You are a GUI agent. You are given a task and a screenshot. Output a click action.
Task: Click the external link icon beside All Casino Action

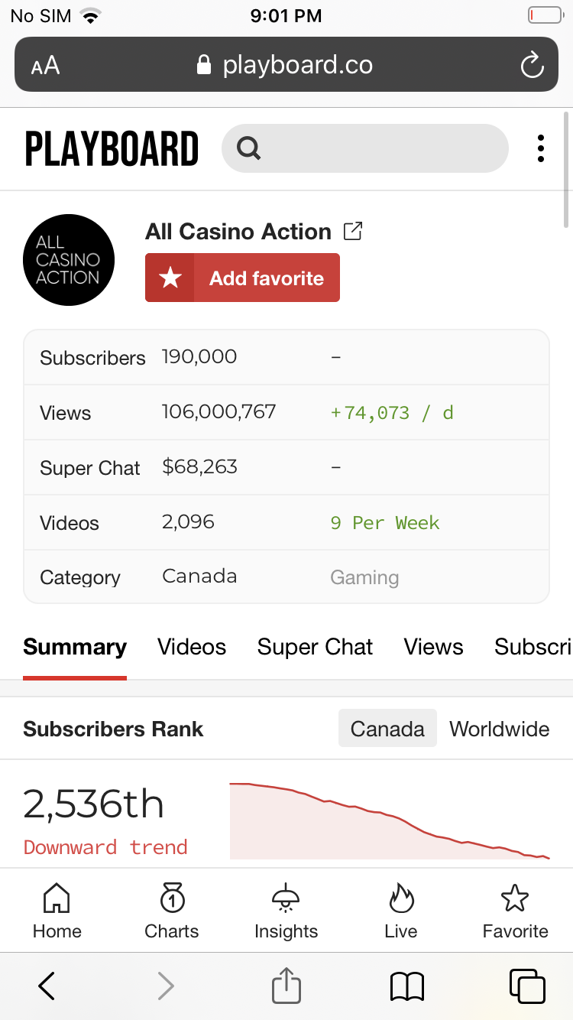pos(353,231)
